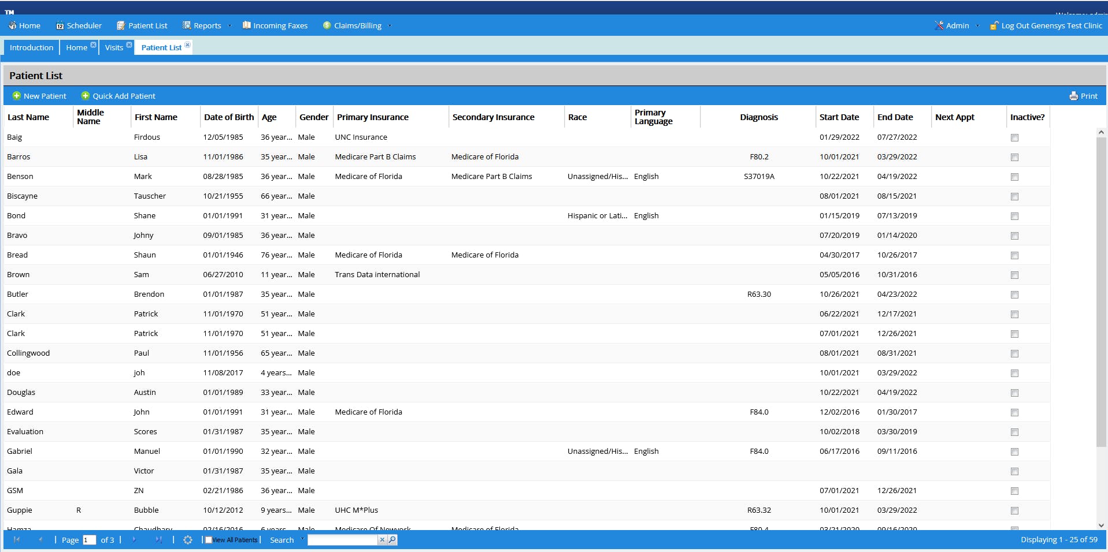Go to first page using pager icon
1108x552 pixels.
point(17,540)
